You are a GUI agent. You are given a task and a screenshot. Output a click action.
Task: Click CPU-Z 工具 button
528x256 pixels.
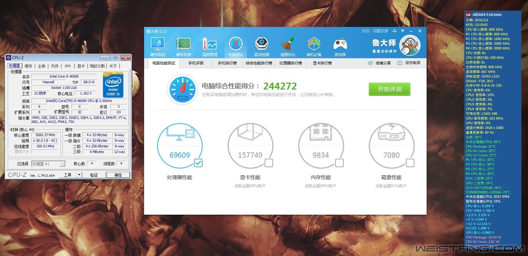68,175
